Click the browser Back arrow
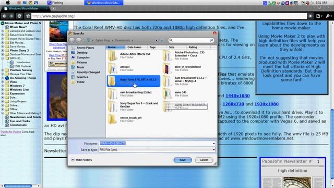 click(5, 16)
